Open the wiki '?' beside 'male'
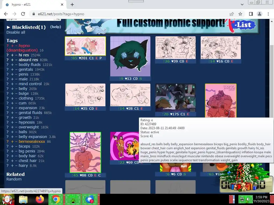Screen dimensions: 274x205 [7, 79]
